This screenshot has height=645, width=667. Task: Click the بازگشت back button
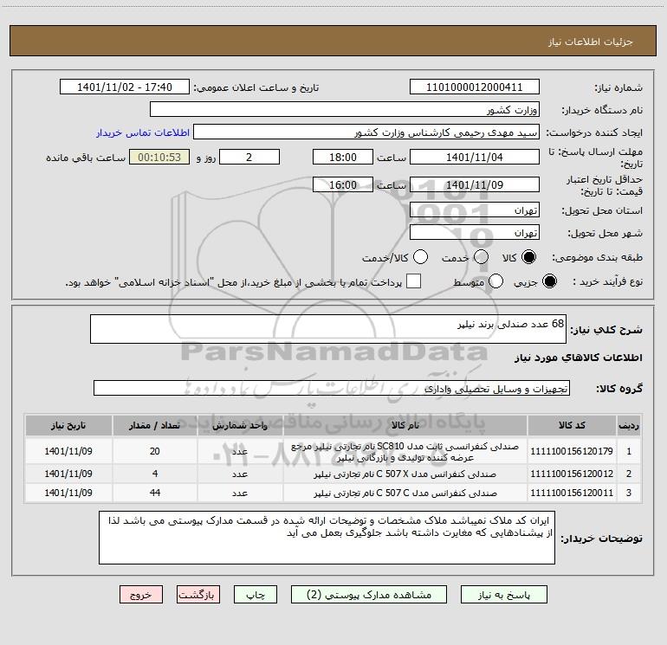[x=198, y=595]
